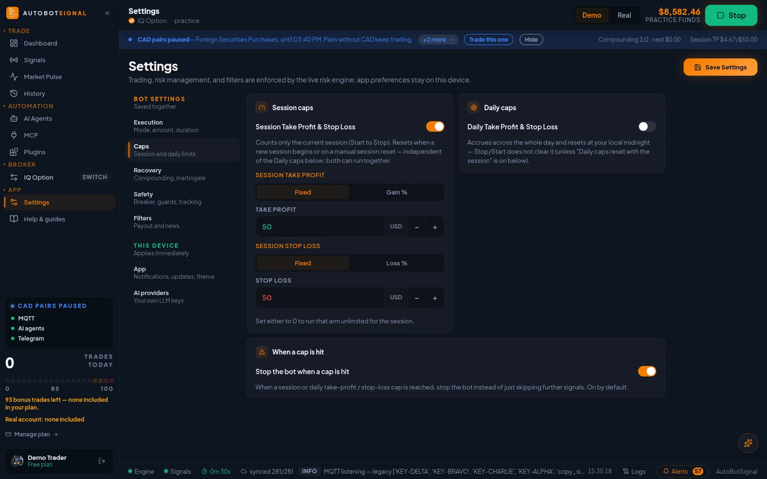This screenshot has width=767, height=479.
Task: Open the AI assistant sparkle button
Action: click(748, 443)
